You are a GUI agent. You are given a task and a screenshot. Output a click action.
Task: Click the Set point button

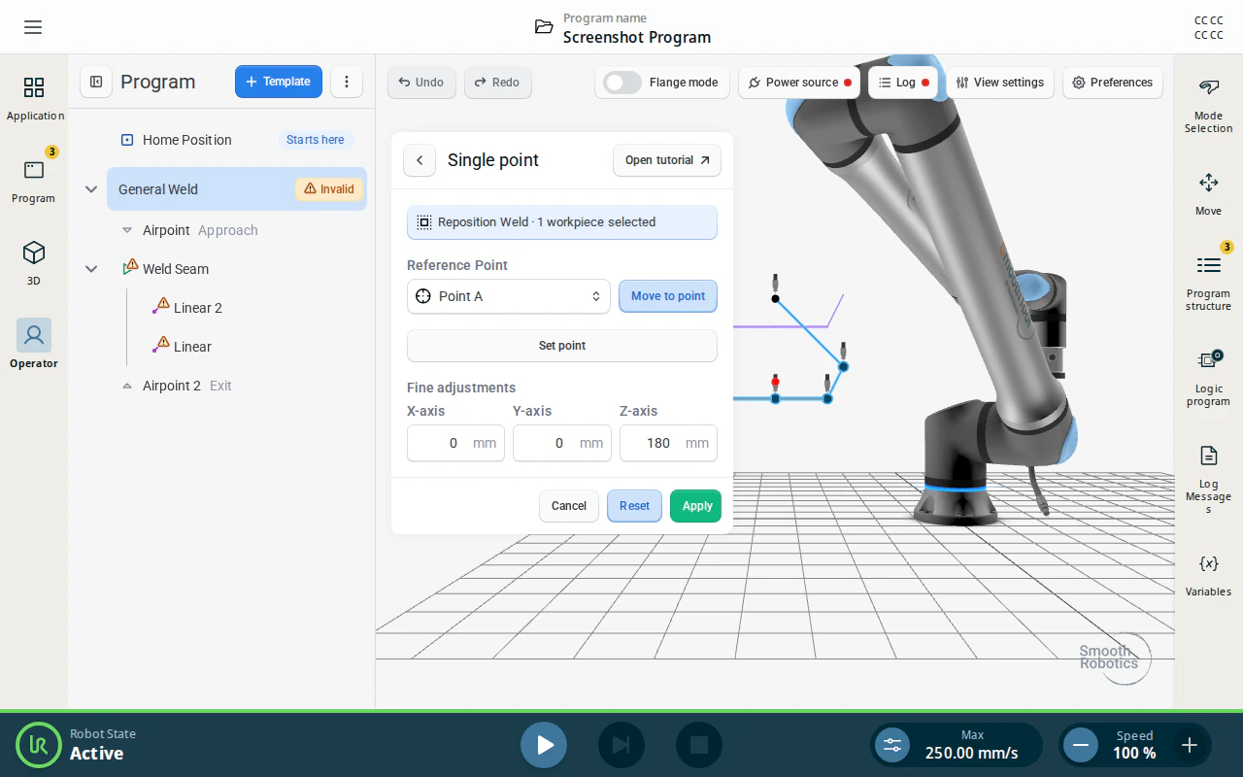pyautogui.click(x=562, y=346)
